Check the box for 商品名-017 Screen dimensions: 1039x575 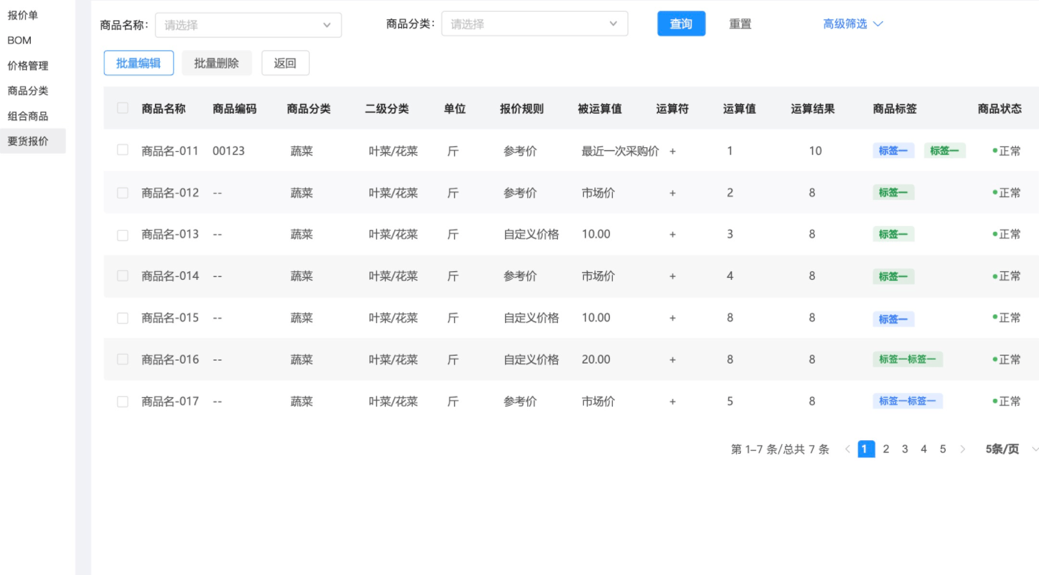point(123,402)
